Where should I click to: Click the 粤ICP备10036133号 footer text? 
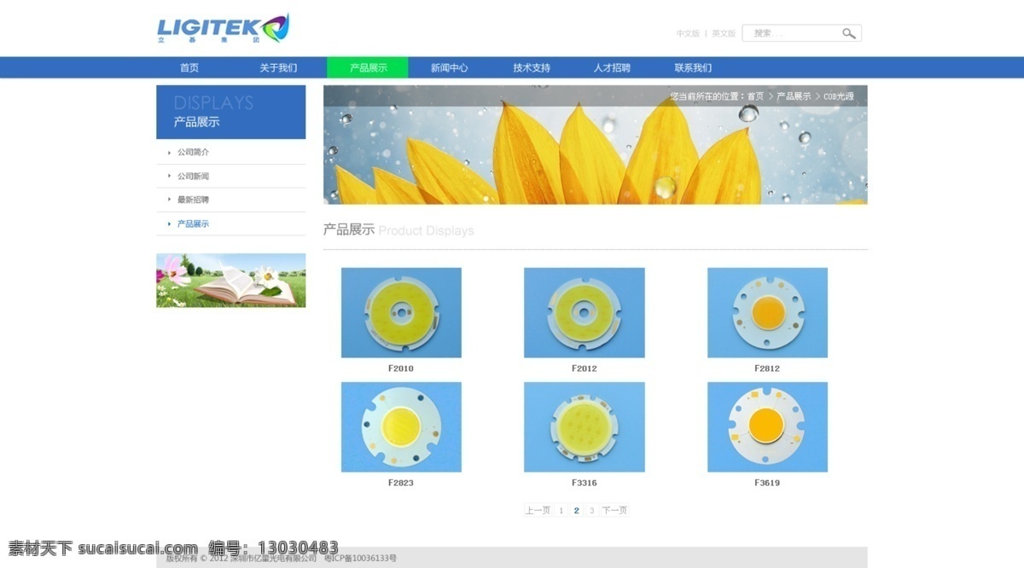coord(360,559)
